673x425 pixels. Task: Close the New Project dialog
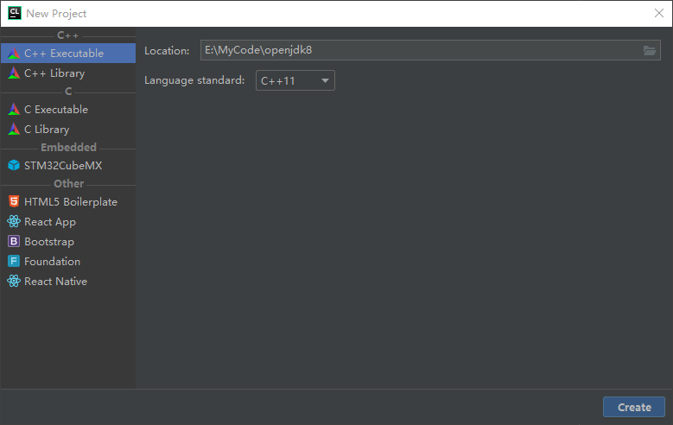pos(659,13)
